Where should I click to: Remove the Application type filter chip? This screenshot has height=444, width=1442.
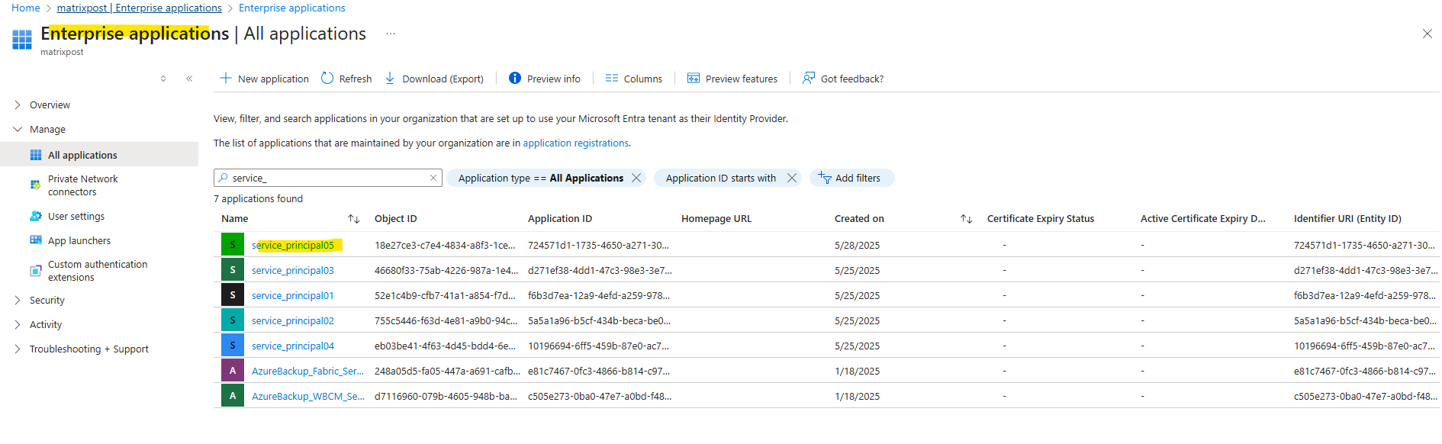[636, 178]
